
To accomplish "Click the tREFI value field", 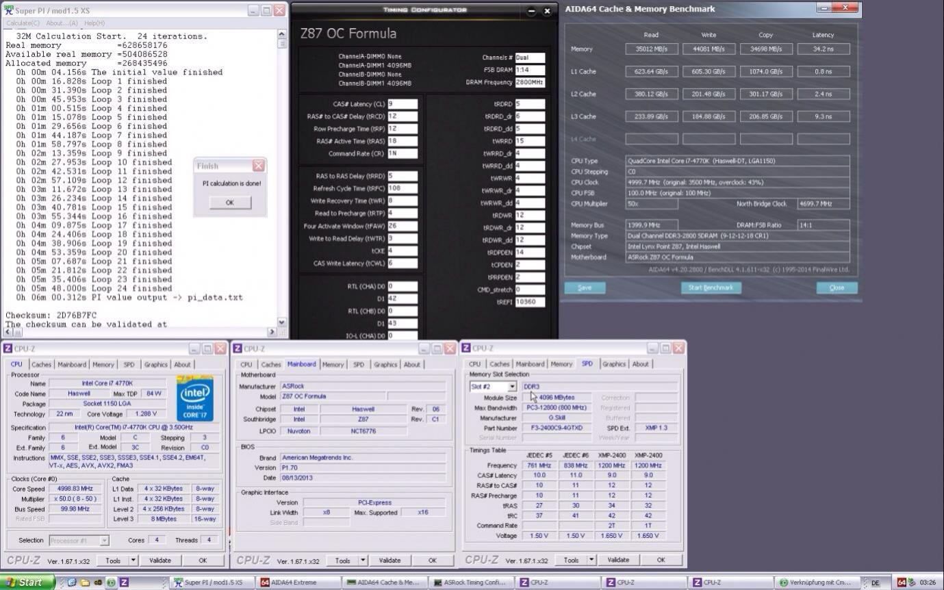I will pyautogui.click(x=530, y=302).
